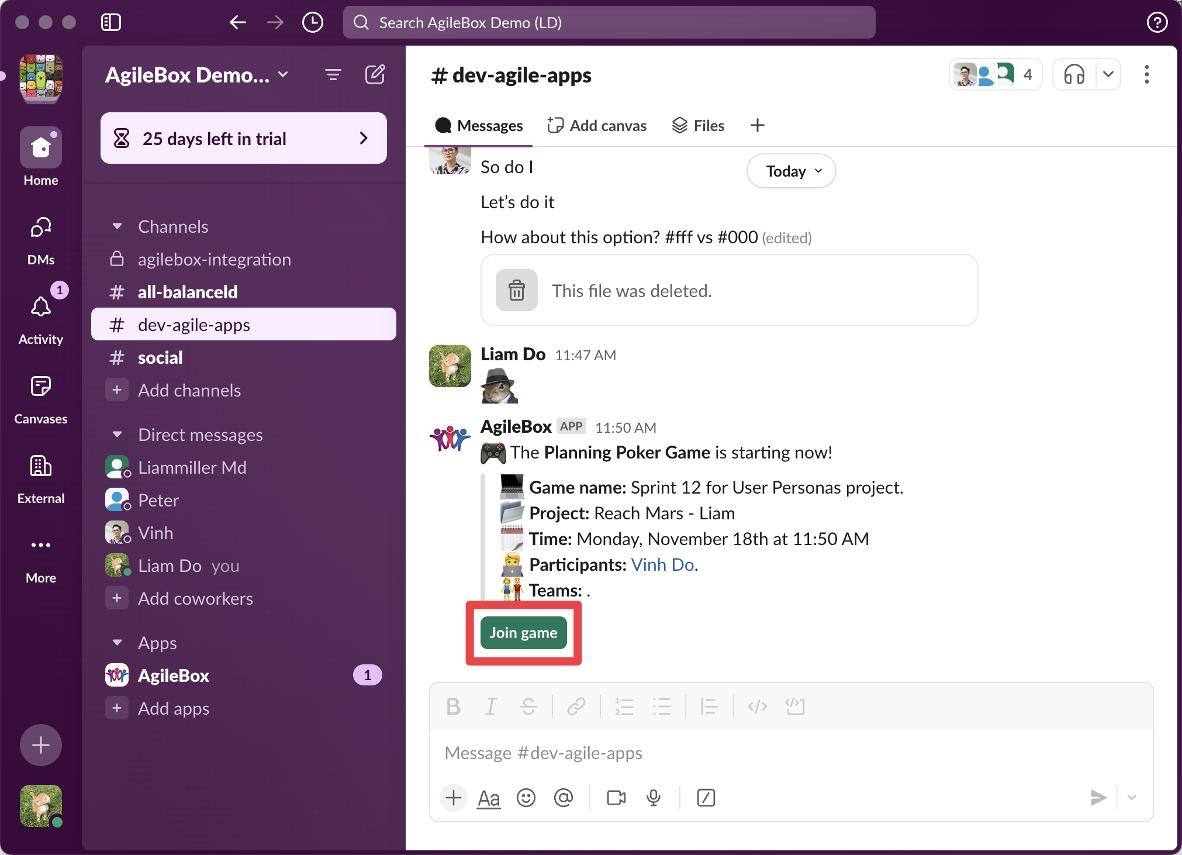This screenshot has width=1182, height=855.
Task: Open the history clock icon
Action: click(x=313, y=22)
